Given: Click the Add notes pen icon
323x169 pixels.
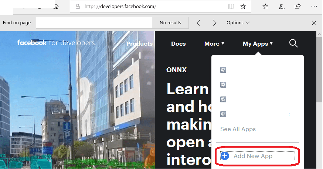Looking at the screenshot, I should coord(282,7).
